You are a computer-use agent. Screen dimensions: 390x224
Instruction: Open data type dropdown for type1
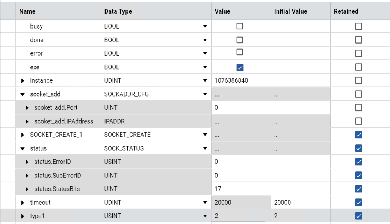pos(205,216)
